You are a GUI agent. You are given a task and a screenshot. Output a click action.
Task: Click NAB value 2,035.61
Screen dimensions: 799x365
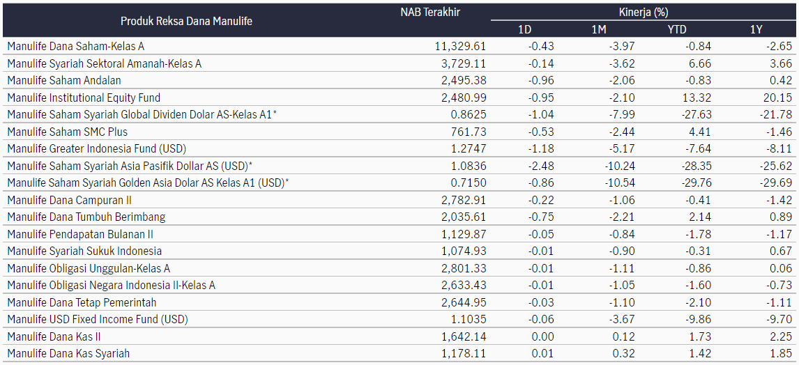coord(463,217)
